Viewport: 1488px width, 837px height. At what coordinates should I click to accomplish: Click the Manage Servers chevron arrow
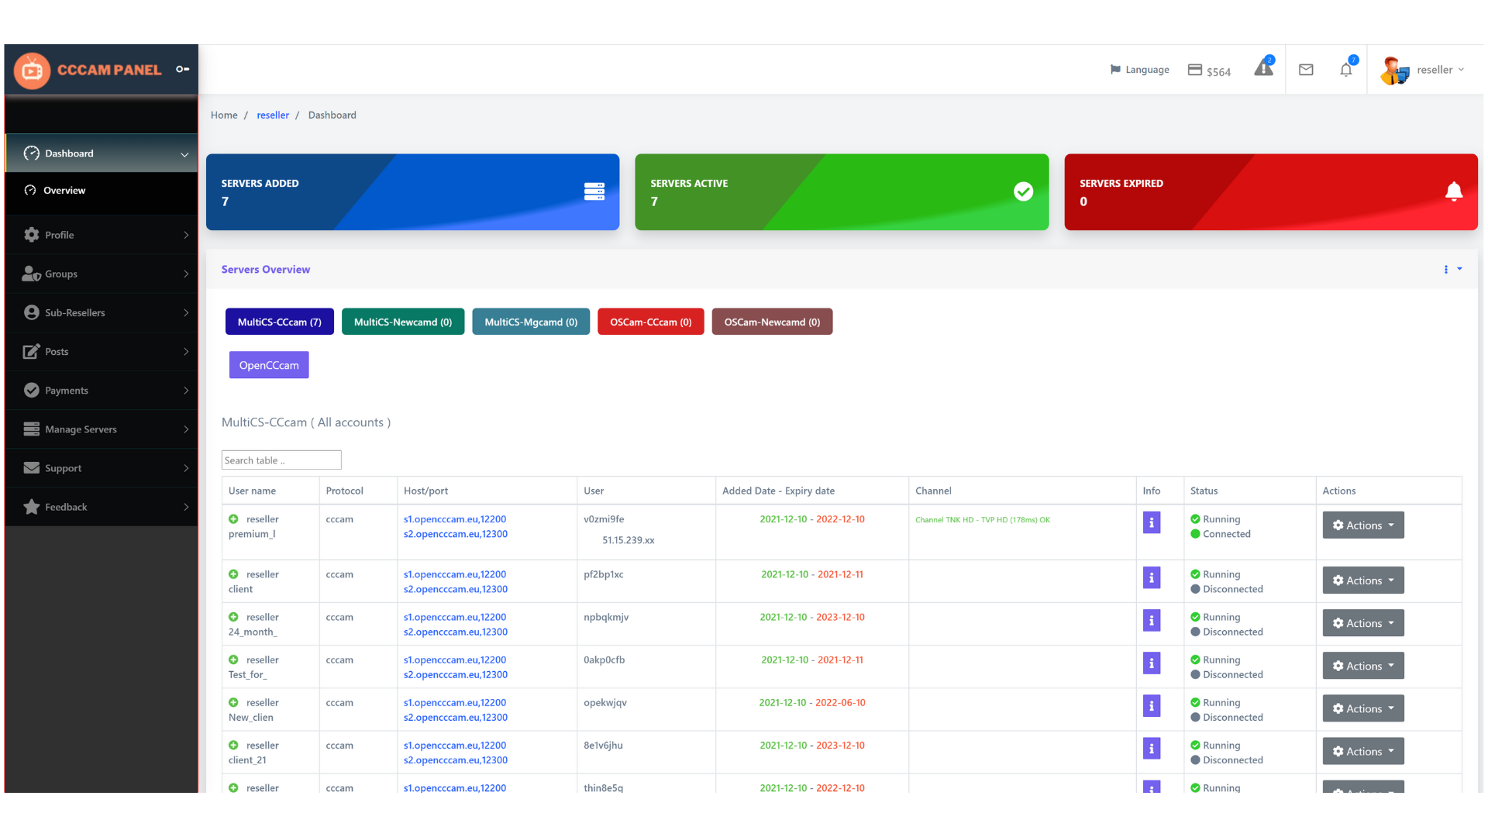click(x=186, y=429)
